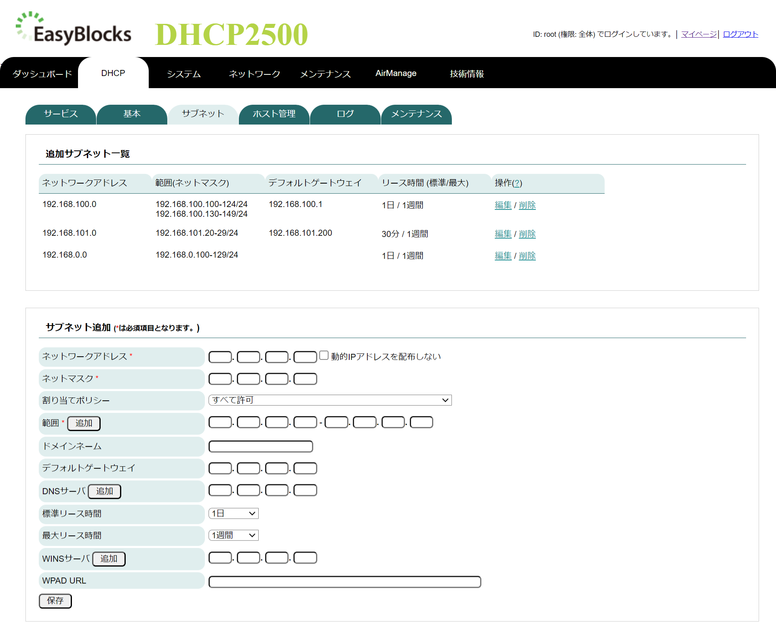Select the サービス sub-tab
The image size is (776, 634).
tap(61, 114)
